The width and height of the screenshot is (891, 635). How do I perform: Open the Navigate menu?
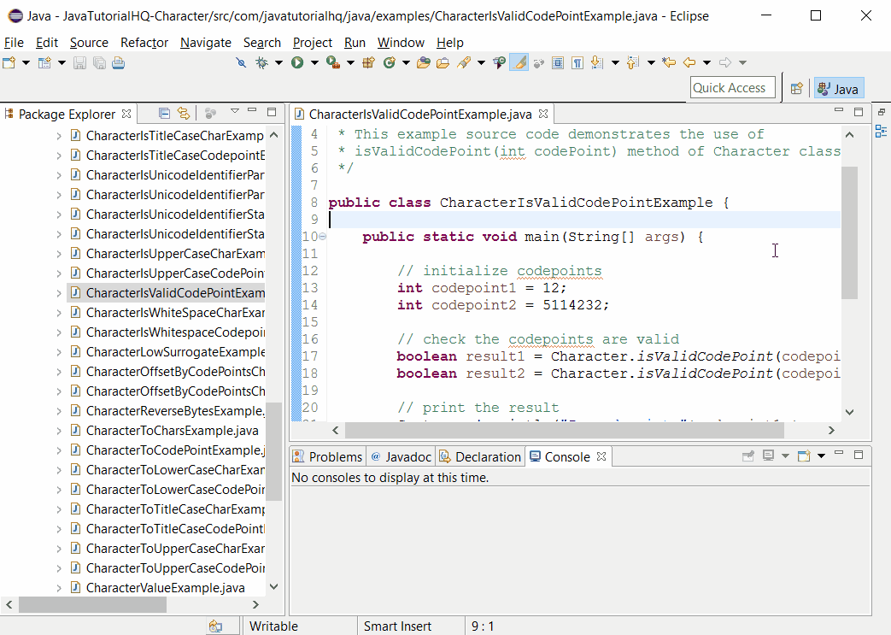coord(206,43)
